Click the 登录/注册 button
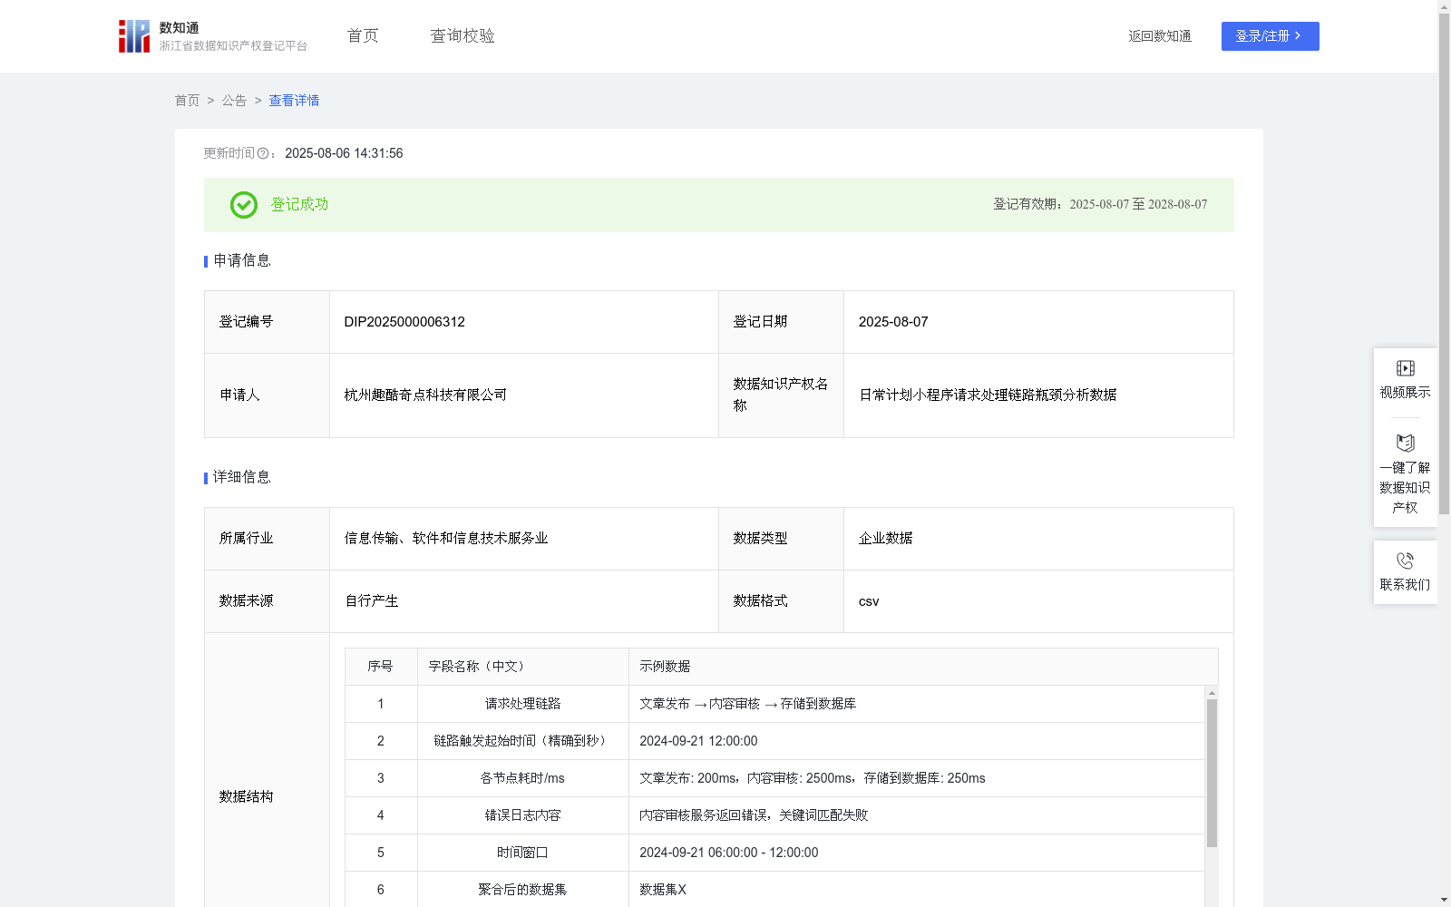Viewport: 1451px width, 907px height. click(x=1270, y=36)
